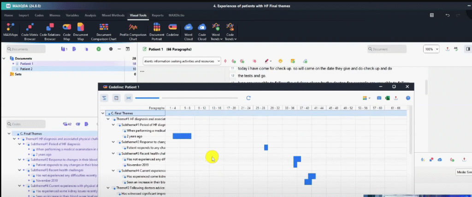Export document using upload arrow icon
Image resolution: width=472 pixels, height=197 pixels.
coord(447,49)
